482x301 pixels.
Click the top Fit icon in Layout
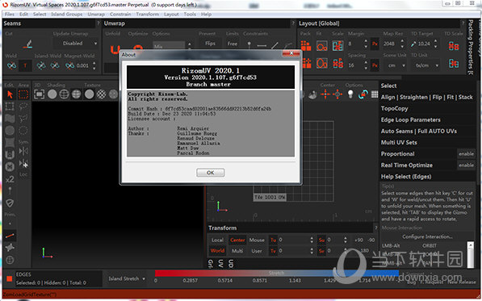(322, 46)
